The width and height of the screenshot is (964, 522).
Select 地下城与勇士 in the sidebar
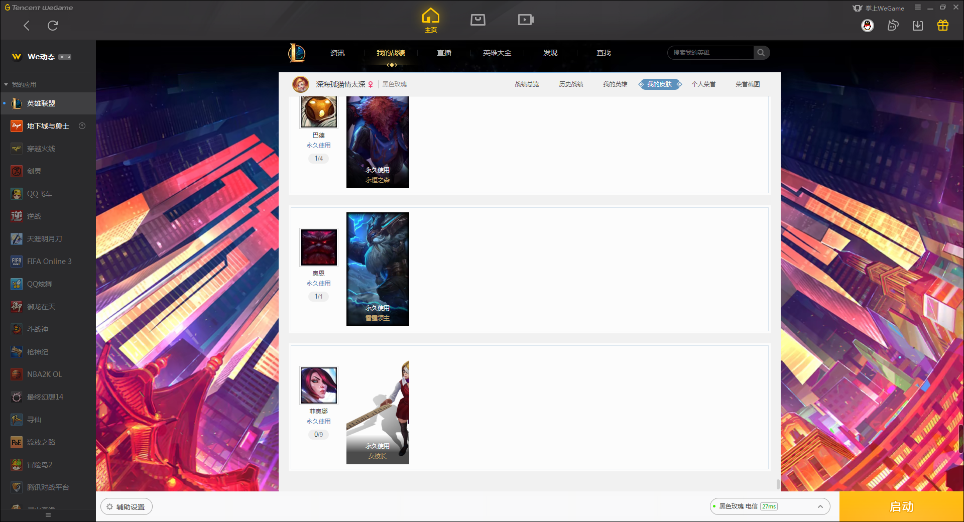tap(48, 126)
